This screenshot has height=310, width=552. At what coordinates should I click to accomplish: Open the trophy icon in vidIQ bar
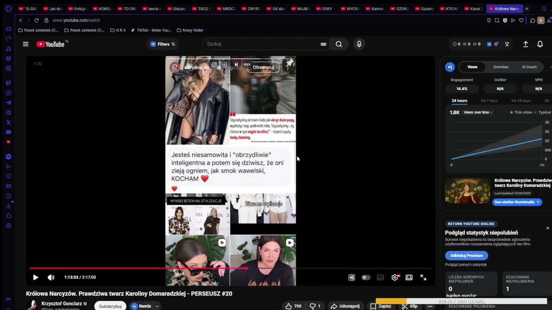click(507, 44)
